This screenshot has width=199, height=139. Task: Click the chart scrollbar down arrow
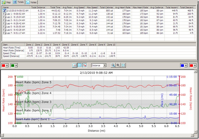pos(195,132)
